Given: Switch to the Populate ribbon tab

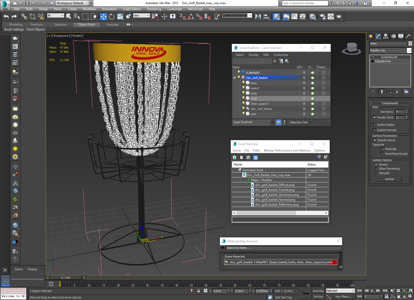Looking at the screenshot, I should pos(112,25).
